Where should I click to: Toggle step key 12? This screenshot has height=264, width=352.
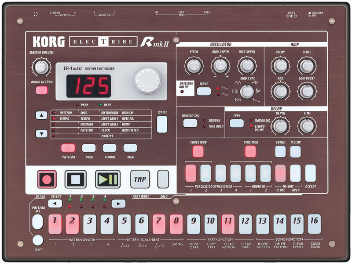click(x=246, y=224)
